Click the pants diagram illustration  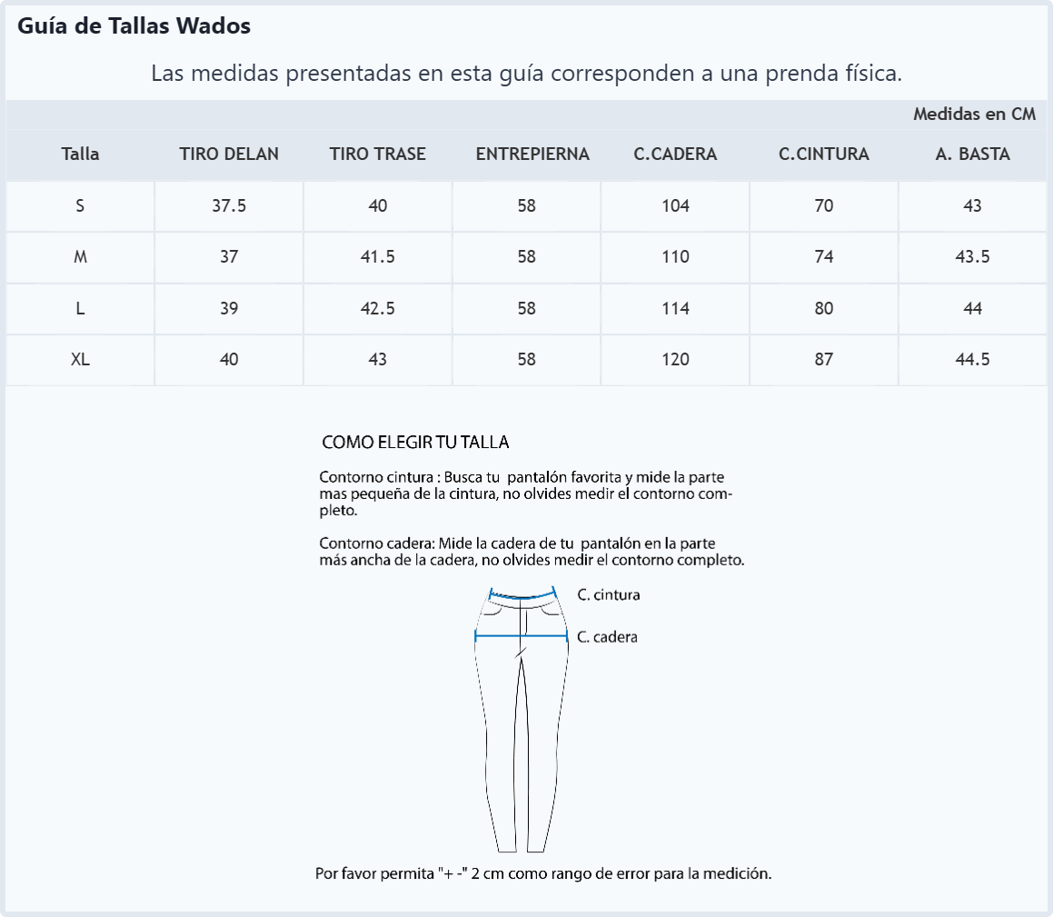point(522,720)
